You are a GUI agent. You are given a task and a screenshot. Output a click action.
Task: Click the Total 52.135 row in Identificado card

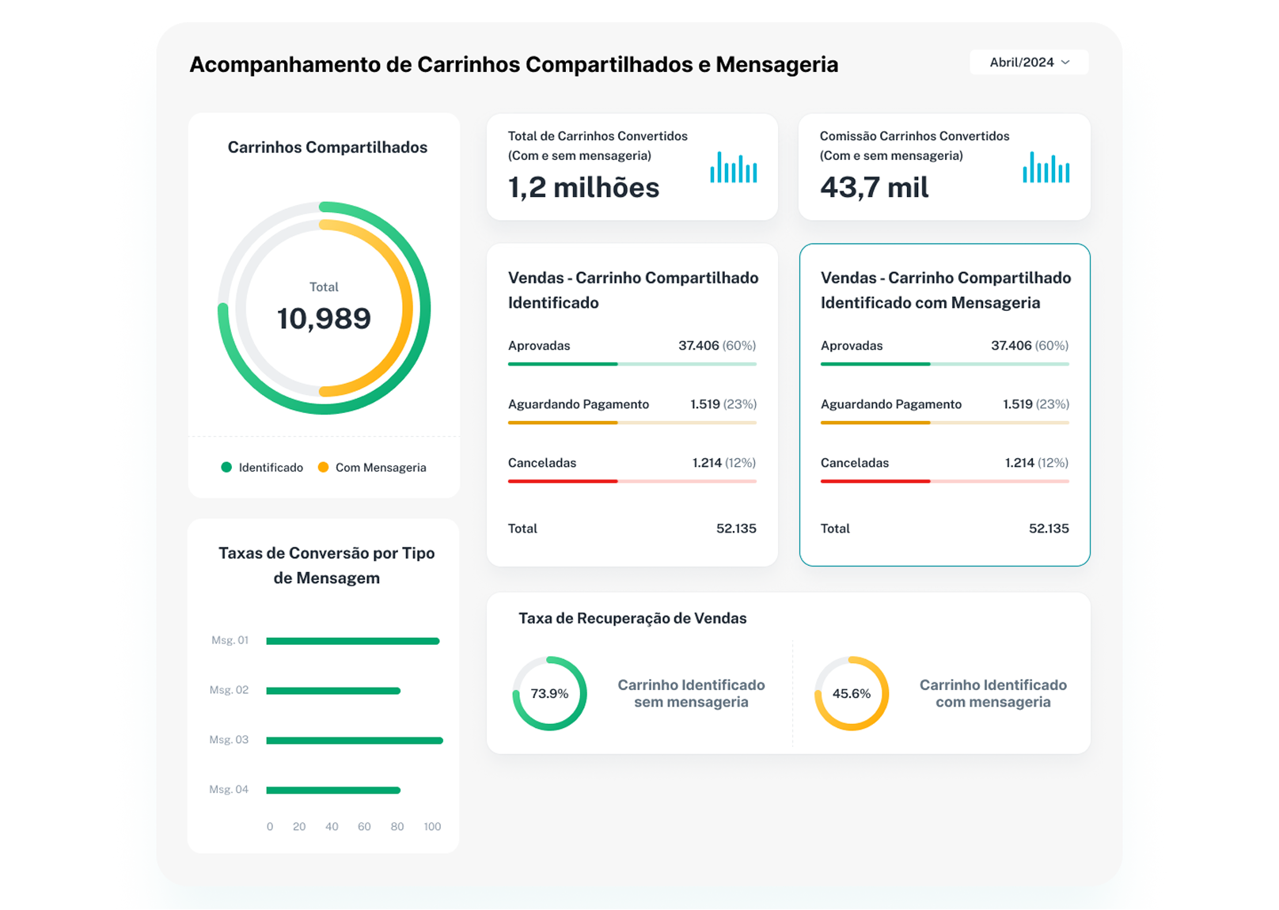pyautogui.click(x=631, y=528)
